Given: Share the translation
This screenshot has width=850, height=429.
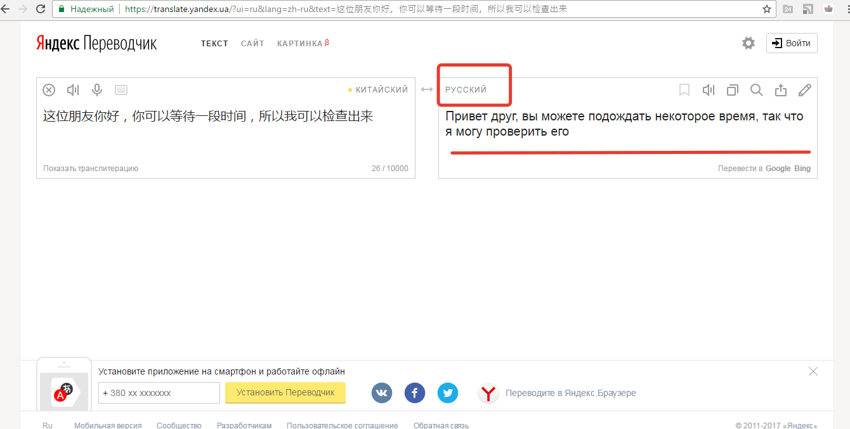Looking at the screenshot, I should point(781,90).
